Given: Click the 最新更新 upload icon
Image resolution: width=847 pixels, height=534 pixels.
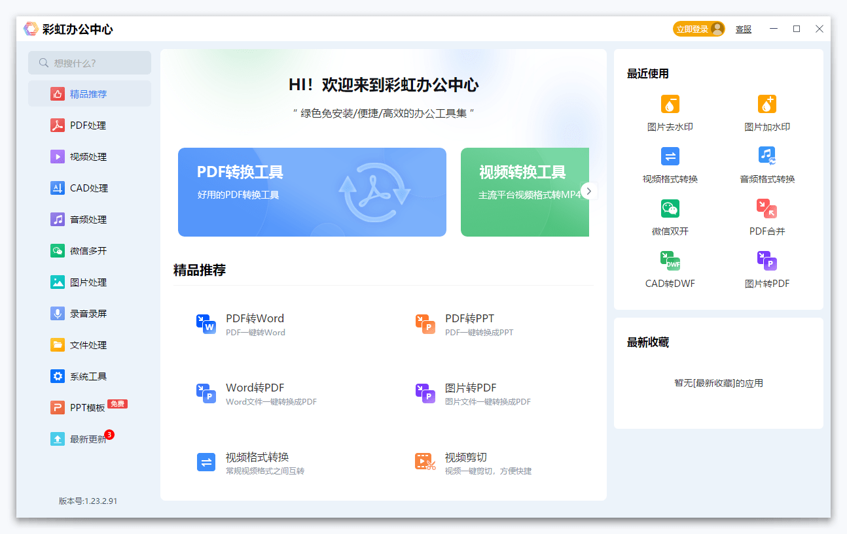Looking at the screenshot, I should click(x=58, y=439).
